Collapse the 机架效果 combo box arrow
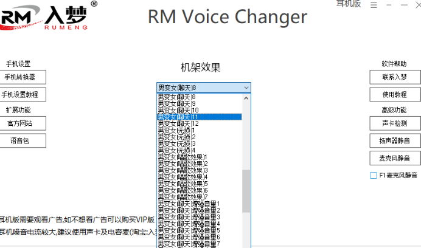Image resolution: width=421 pixels, height=248 pixels. (246, 88)
